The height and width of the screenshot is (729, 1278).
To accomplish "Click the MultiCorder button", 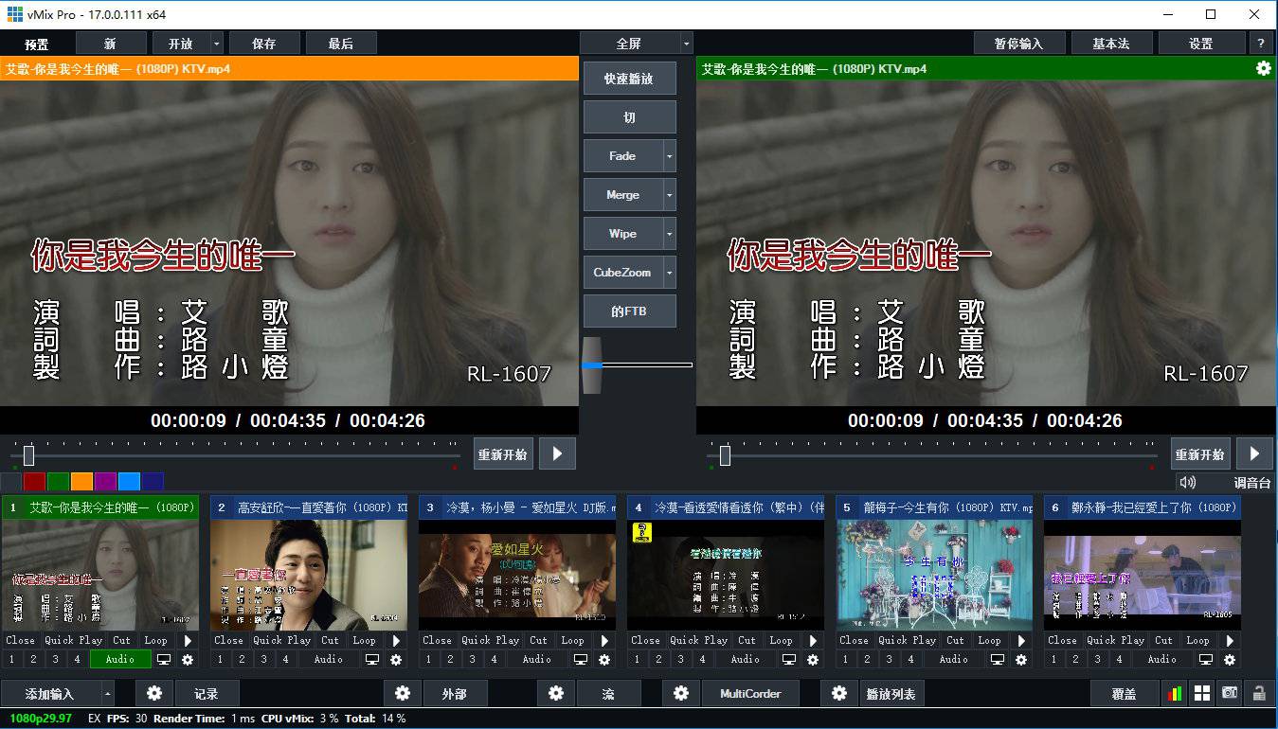I will pos(750,694).
